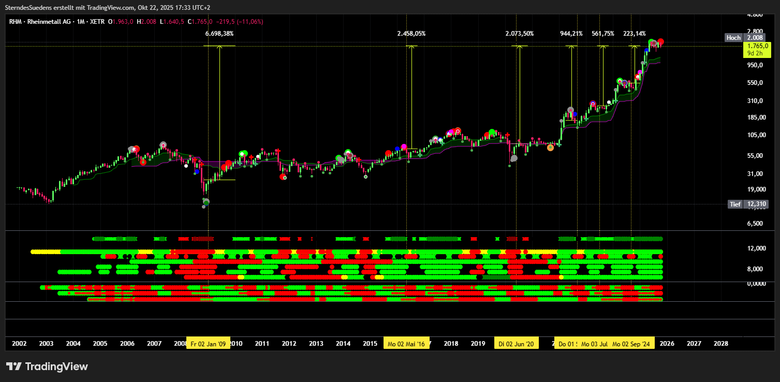Click the 2027 year on the time axis
The width and height of the screenshot is (780, 382).
coord(694,344)
